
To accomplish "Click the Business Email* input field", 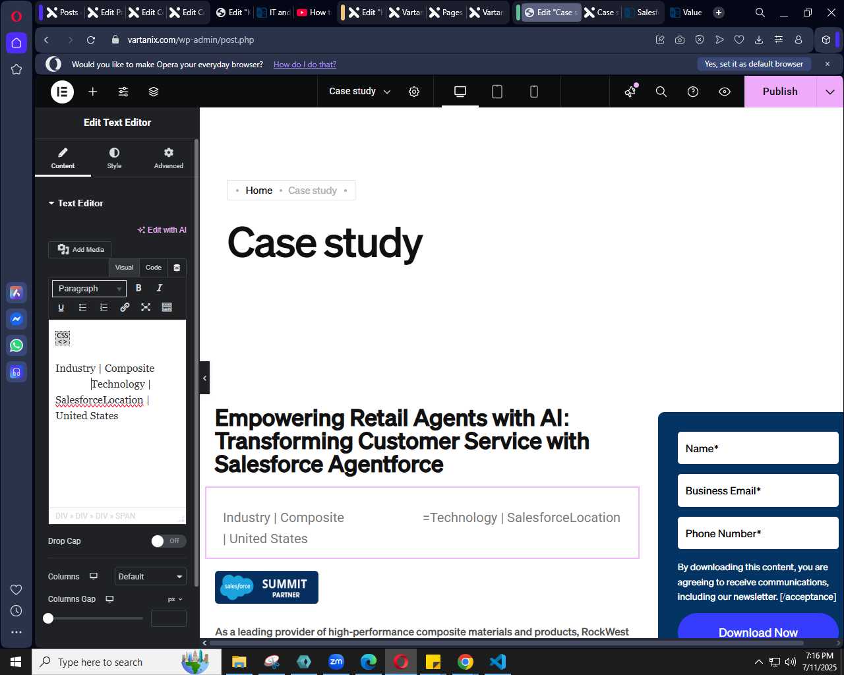I will (x=758, y=490).
